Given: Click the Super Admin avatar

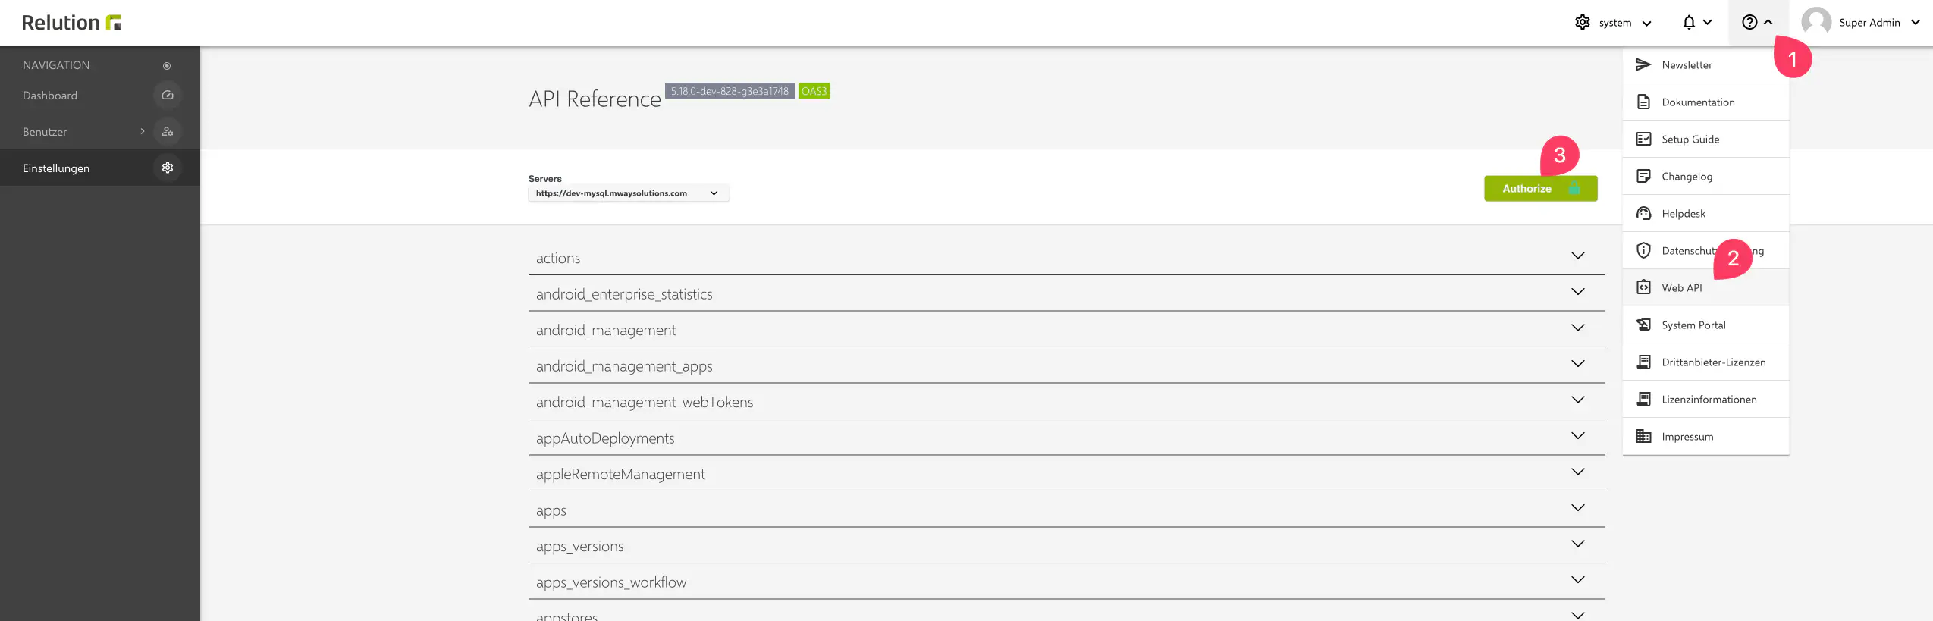Looking at the screenshot, I should (1816, 23).
